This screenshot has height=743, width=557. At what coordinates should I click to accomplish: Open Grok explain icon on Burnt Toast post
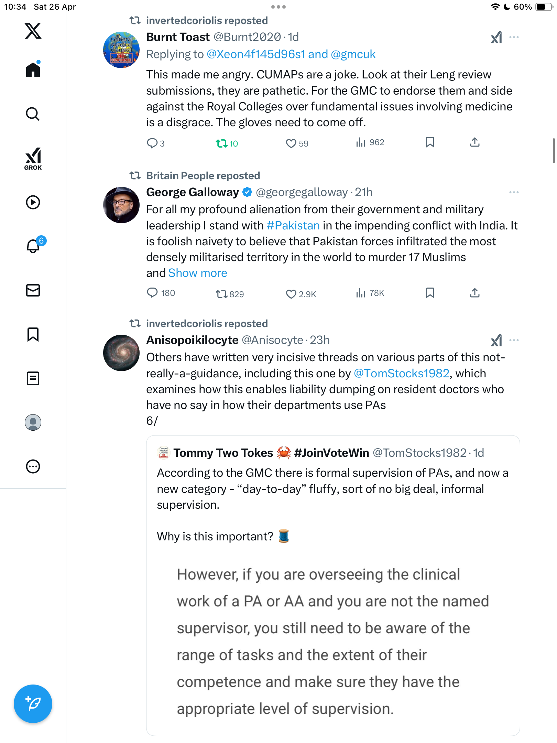click(496, 37)
